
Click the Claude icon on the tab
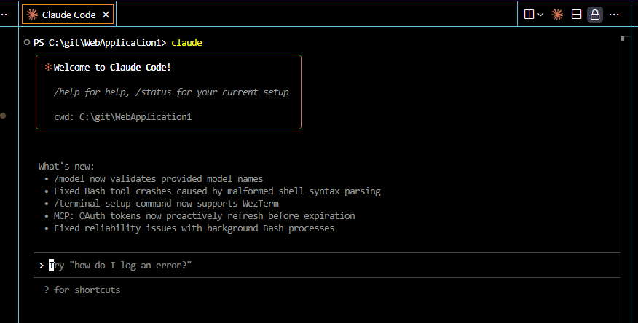coord(33,15)
